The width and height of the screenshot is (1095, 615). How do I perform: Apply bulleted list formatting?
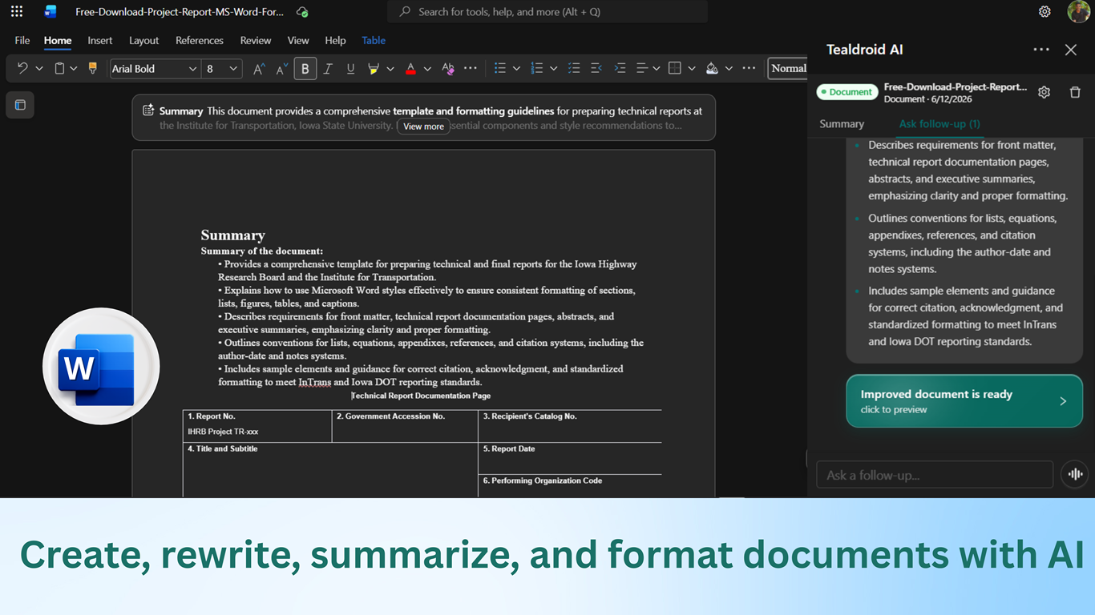click(x=500, y=69)
